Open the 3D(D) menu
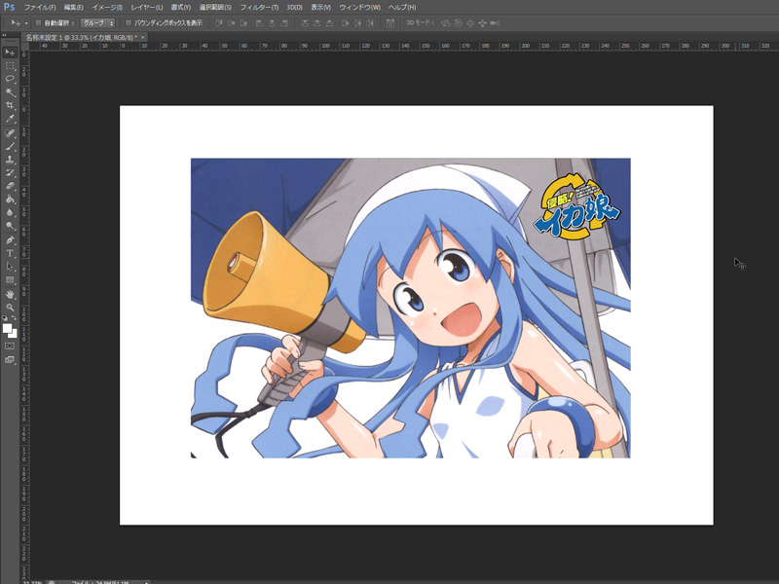The width and height of the screenshot is (779, 584). (295, 8)
